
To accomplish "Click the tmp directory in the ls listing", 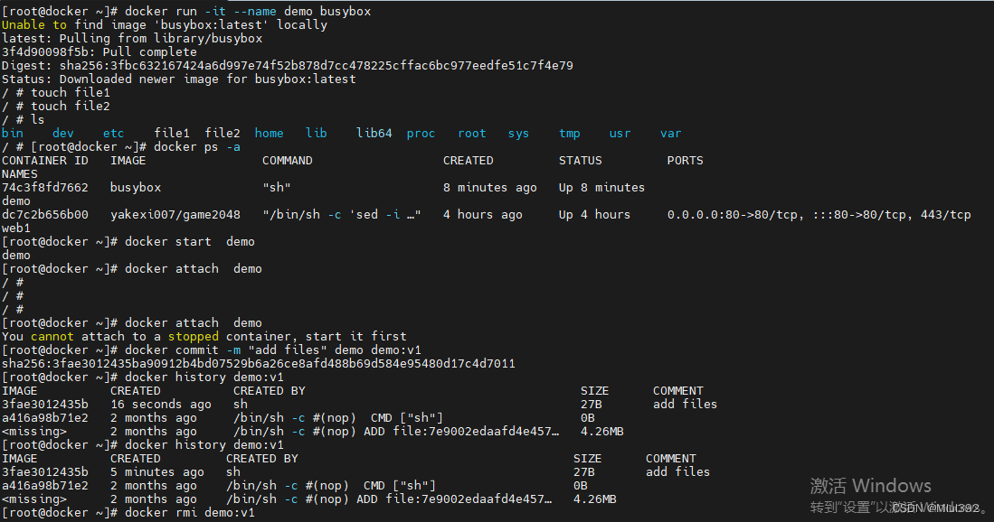I will tap(569, 133).
